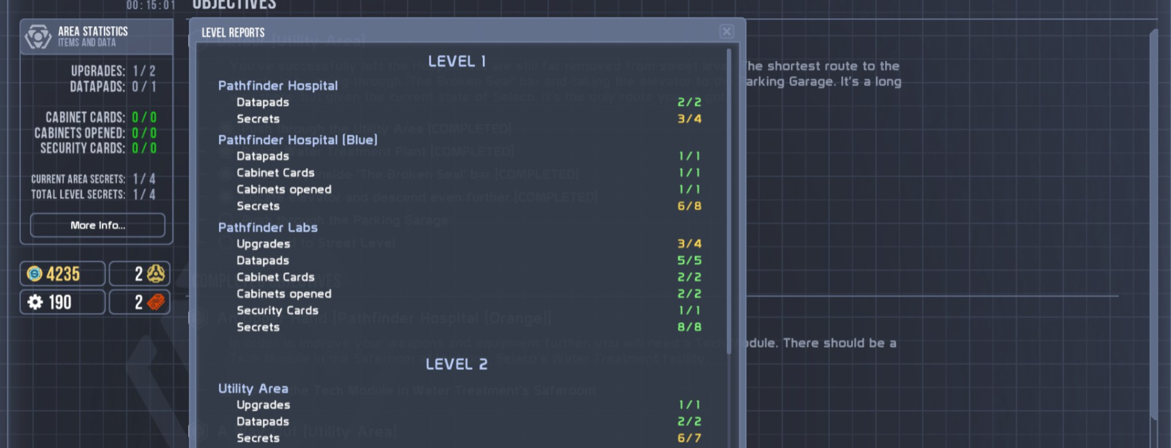The width and height of the screenshot is (1171, 448).
Task: Close the Level Reports window
Action: coord(726,32)
